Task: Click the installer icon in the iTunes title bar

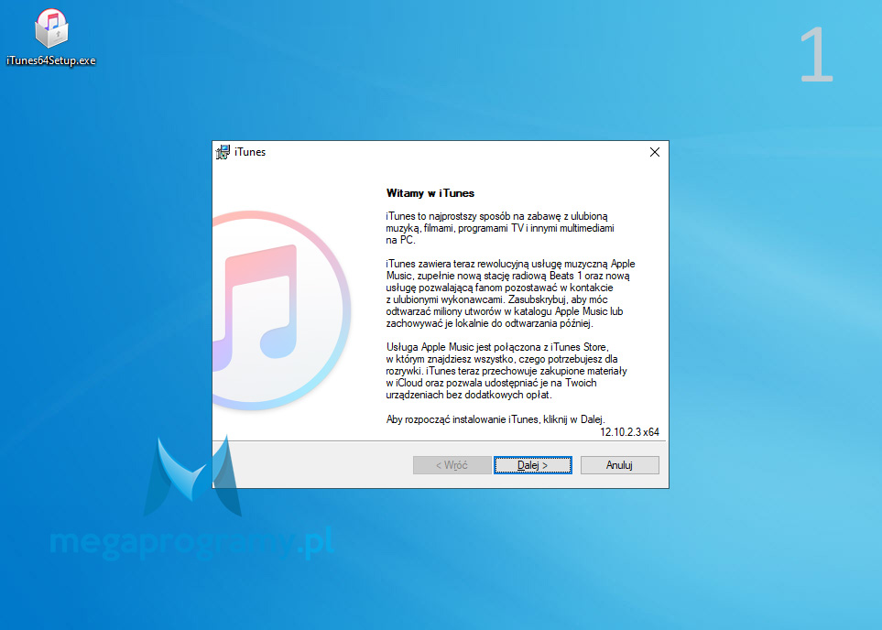Action: tap(223, 152)
